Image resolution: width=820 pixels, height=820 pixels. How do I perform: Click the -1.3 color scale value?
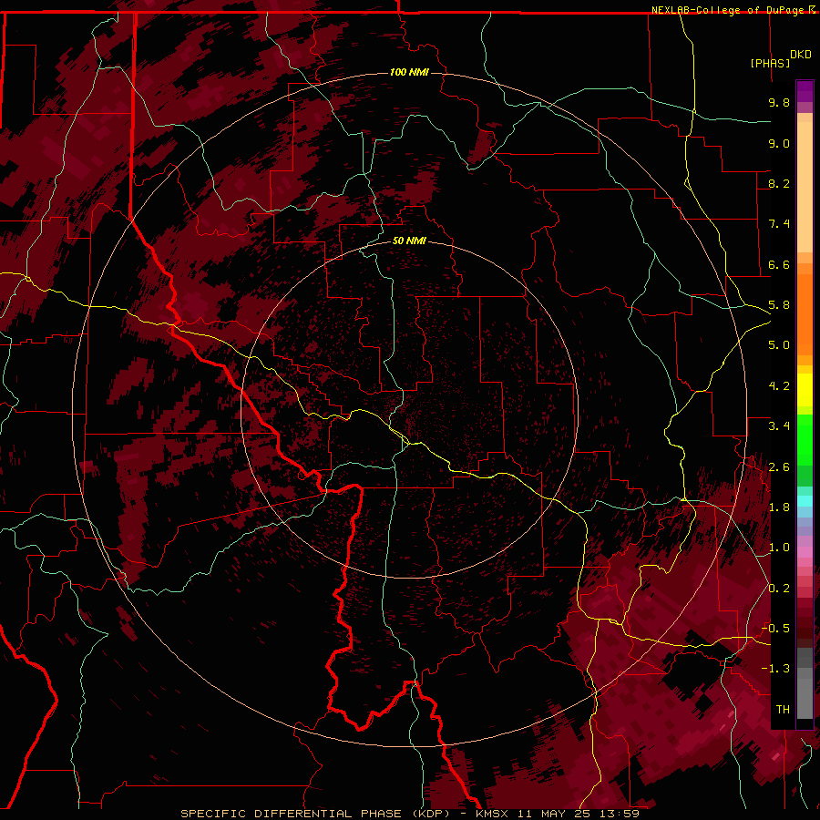(775, 669)
